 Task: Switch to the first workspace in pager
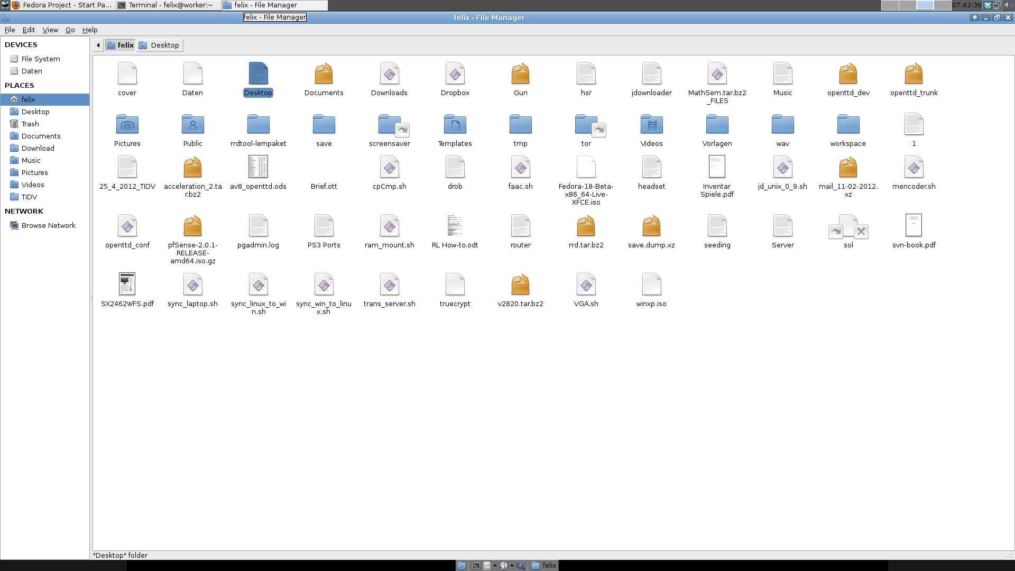tap(890, 5)
